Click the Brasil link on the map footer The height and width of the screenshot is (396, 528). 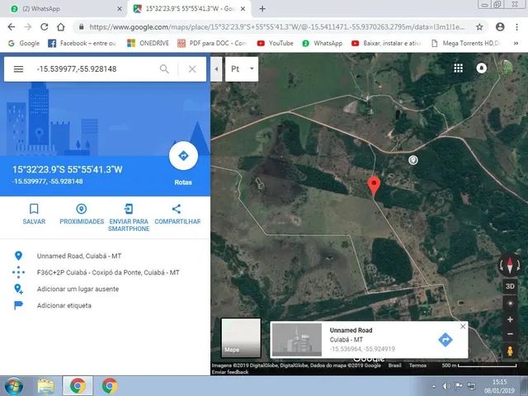click(394, 365)
